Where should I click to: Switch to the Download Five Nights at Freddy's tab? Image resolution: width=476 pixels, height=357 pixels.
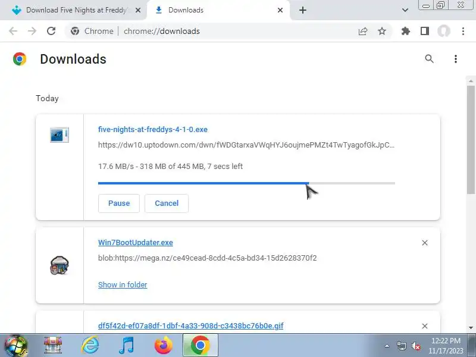[x=76, y=10]
